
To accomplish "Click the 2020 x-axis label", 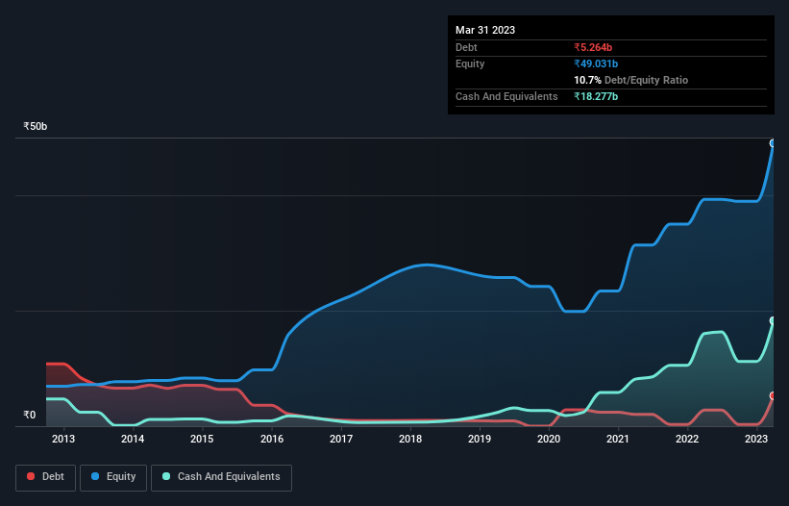I will pos(549,439).
